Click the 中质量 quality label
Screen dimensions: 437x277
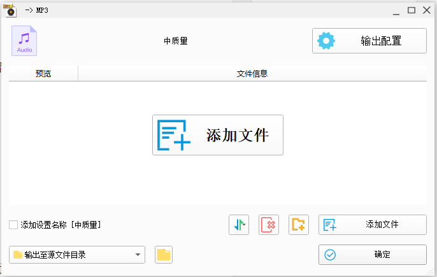(x=175, y=41)
